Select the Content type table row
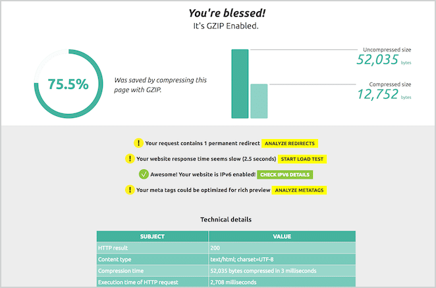 pos(226,259)
